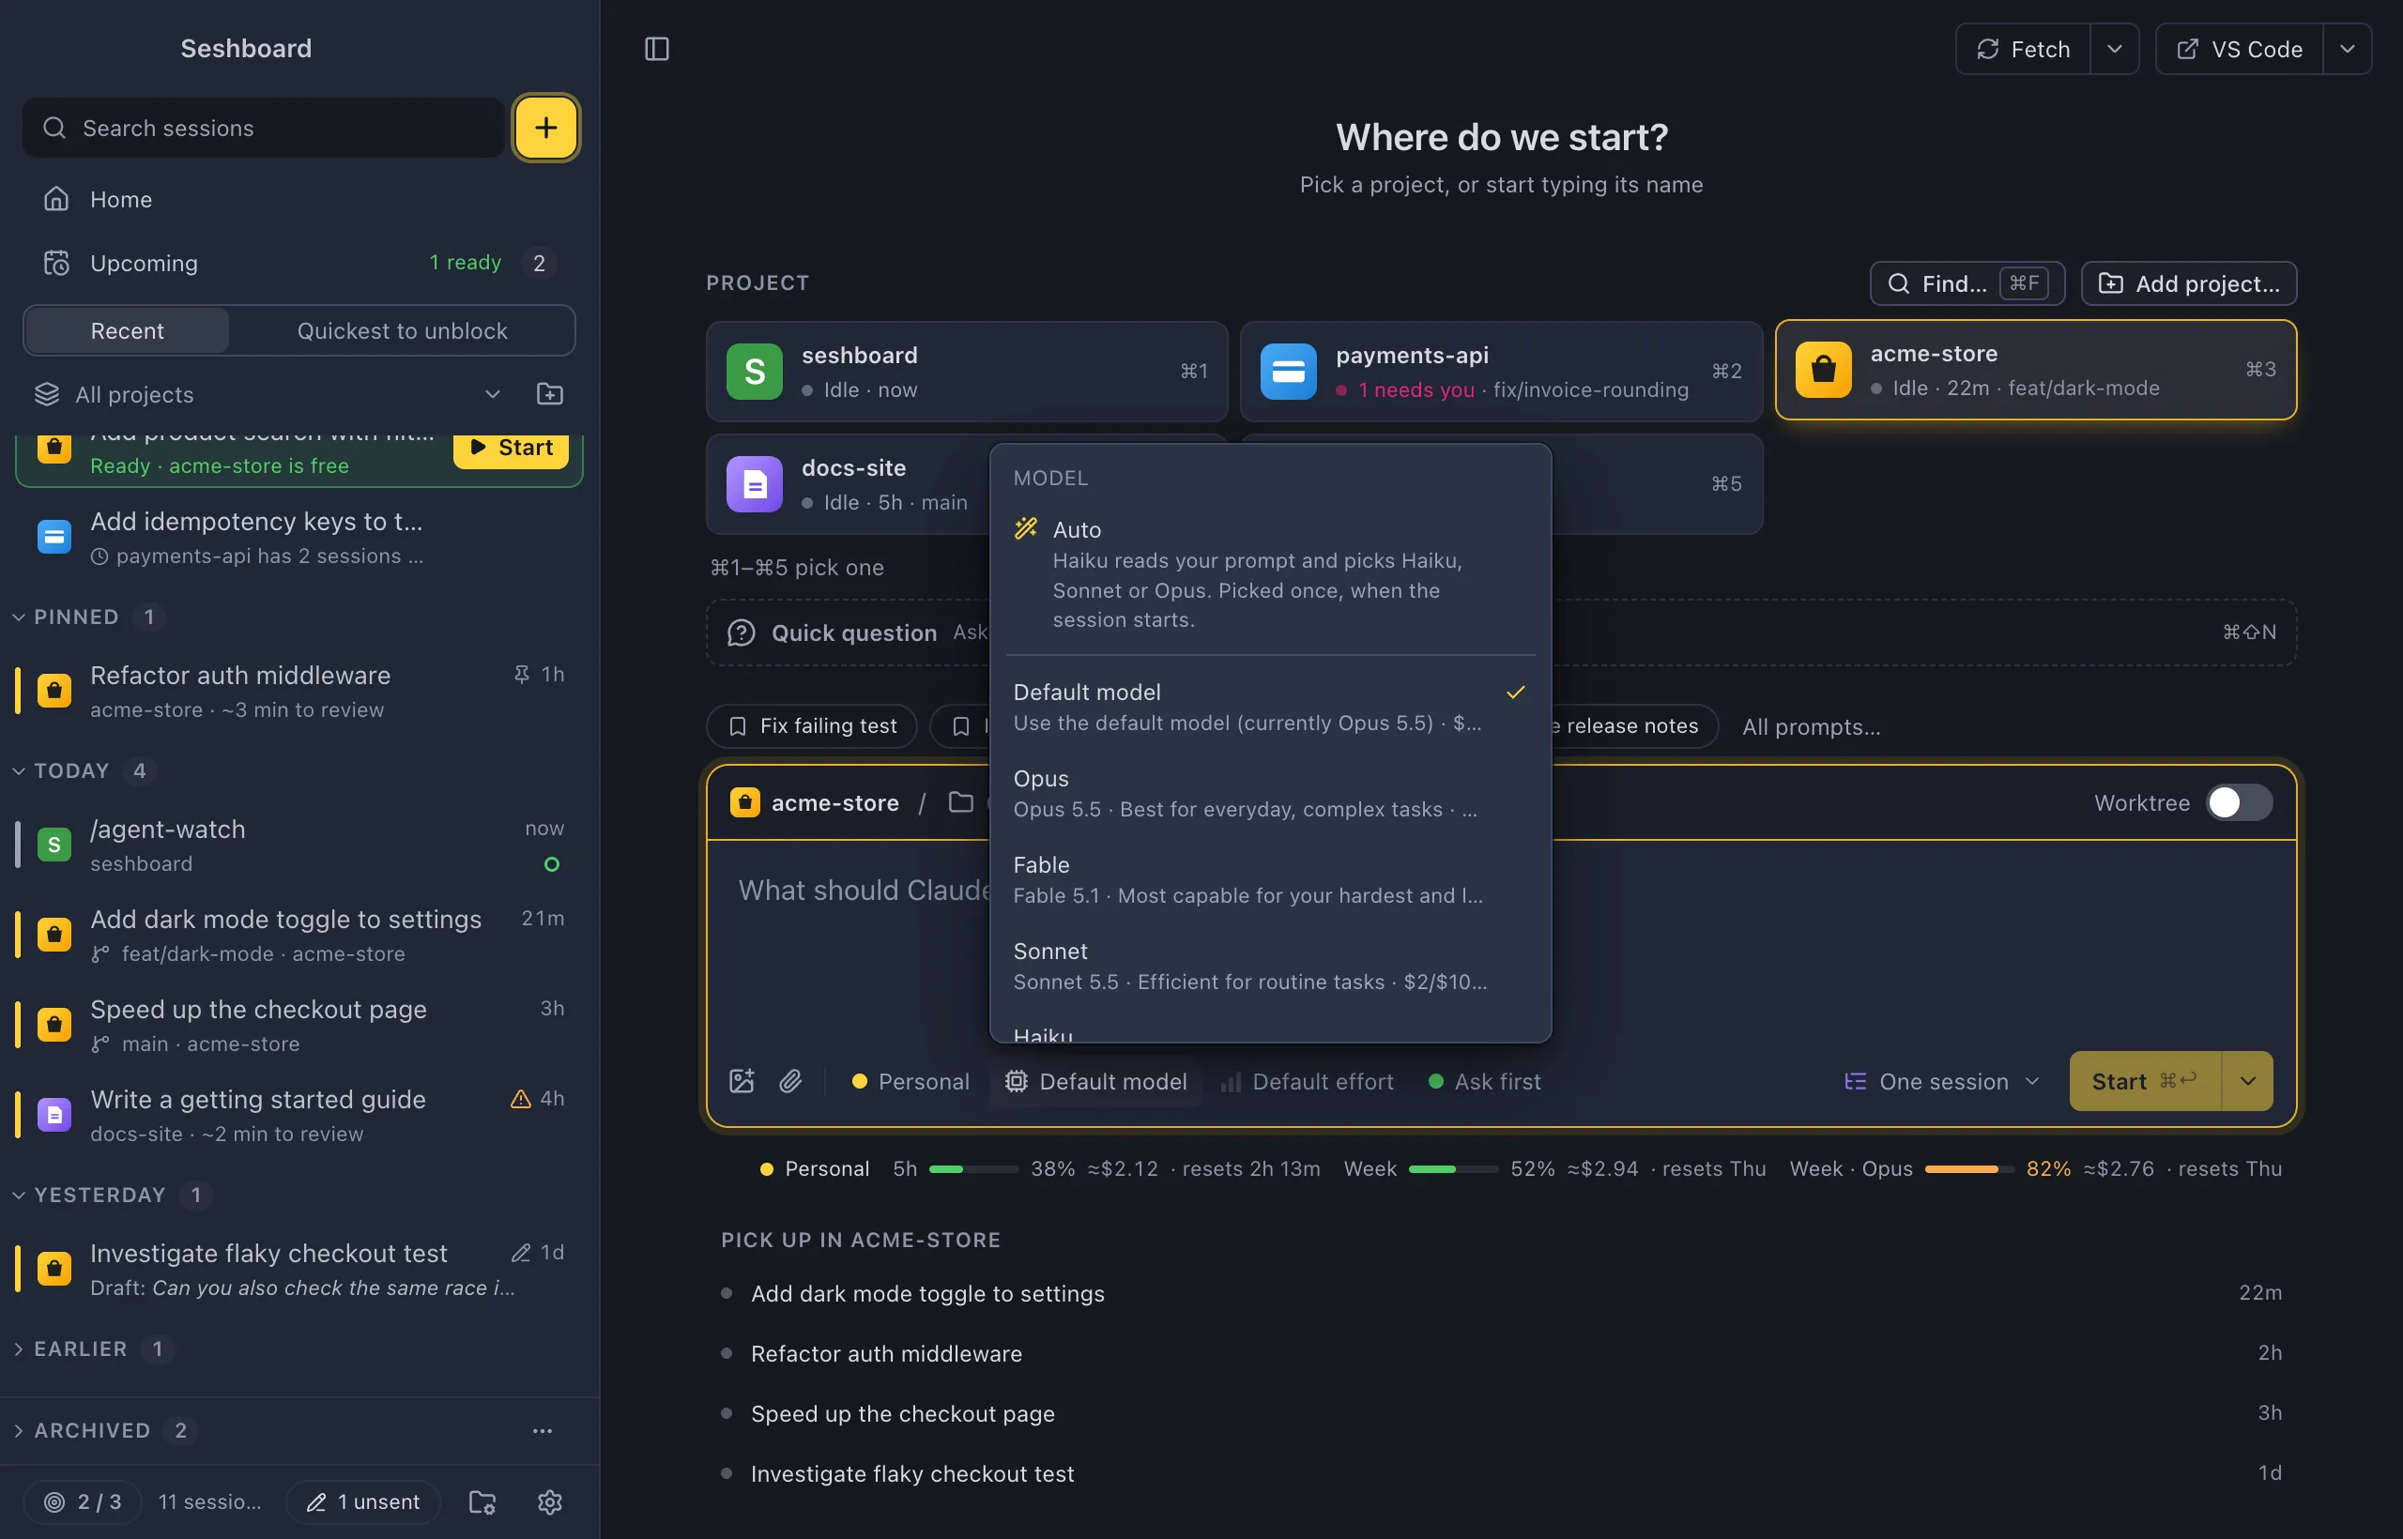Viewport: 2403px width, 1539px height.
Task: Click the Search sessions field
Action: [264, 127]
